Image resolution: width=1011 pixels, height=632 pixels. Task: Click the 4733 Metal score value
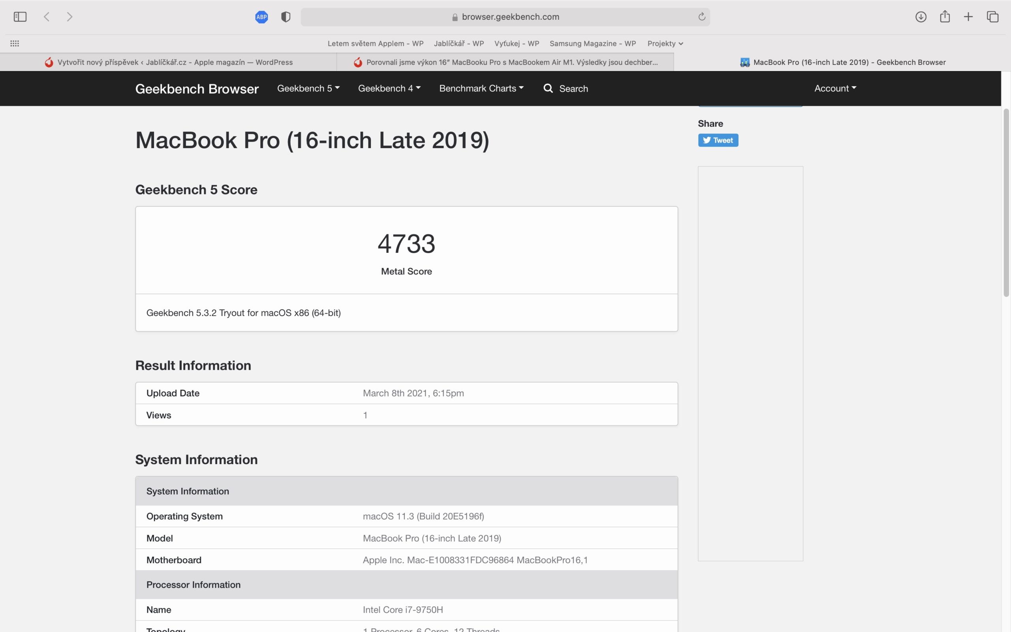[x=406, y=244]
